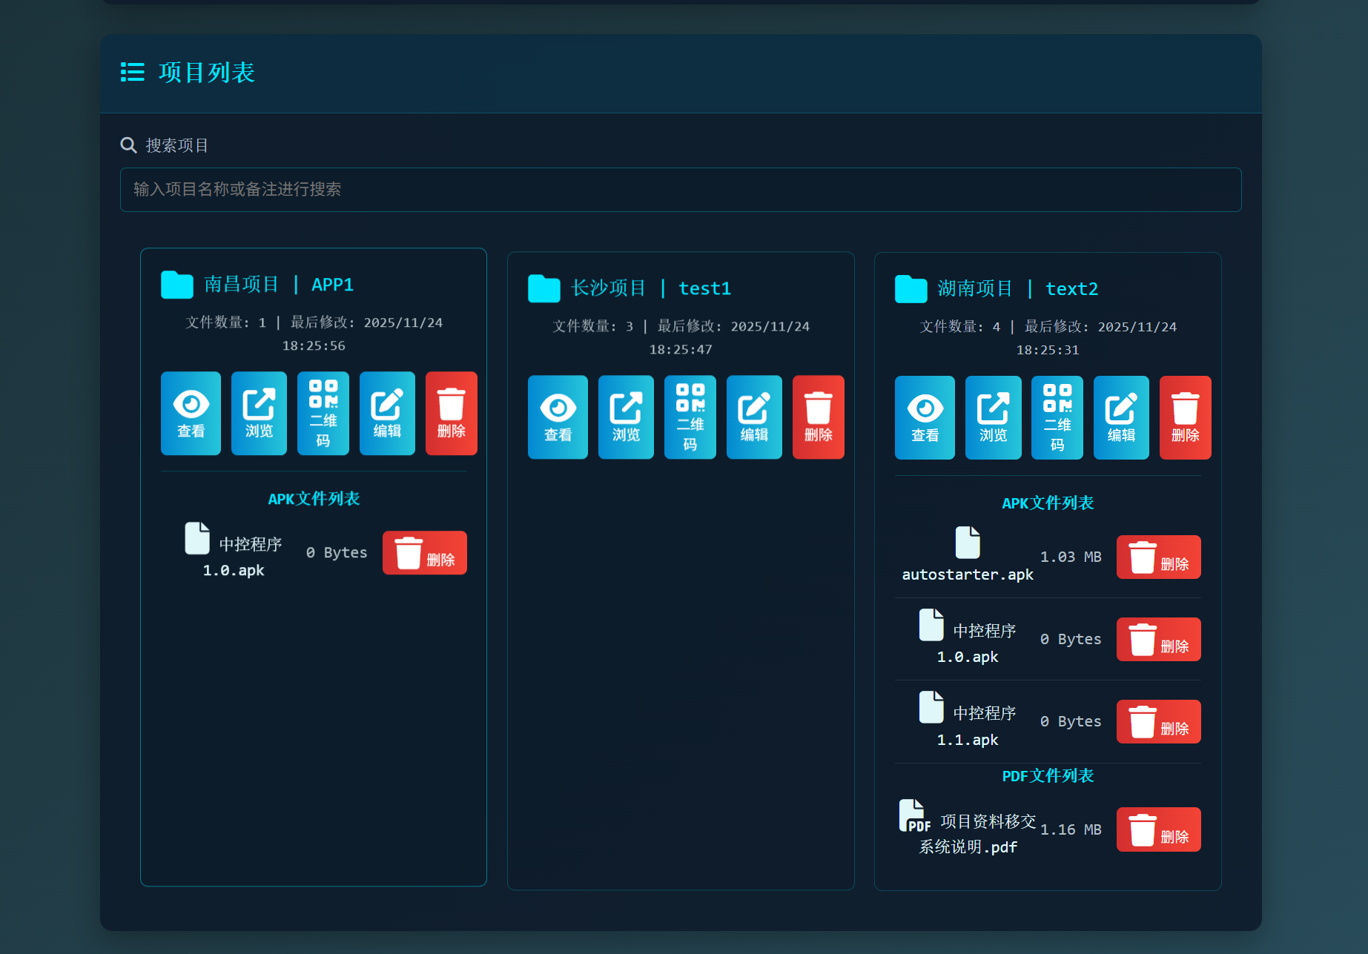Viewport: 1368px width, 954px height.
Task: Show the QR code for 长沙项目
Action: tap(690, 417)
